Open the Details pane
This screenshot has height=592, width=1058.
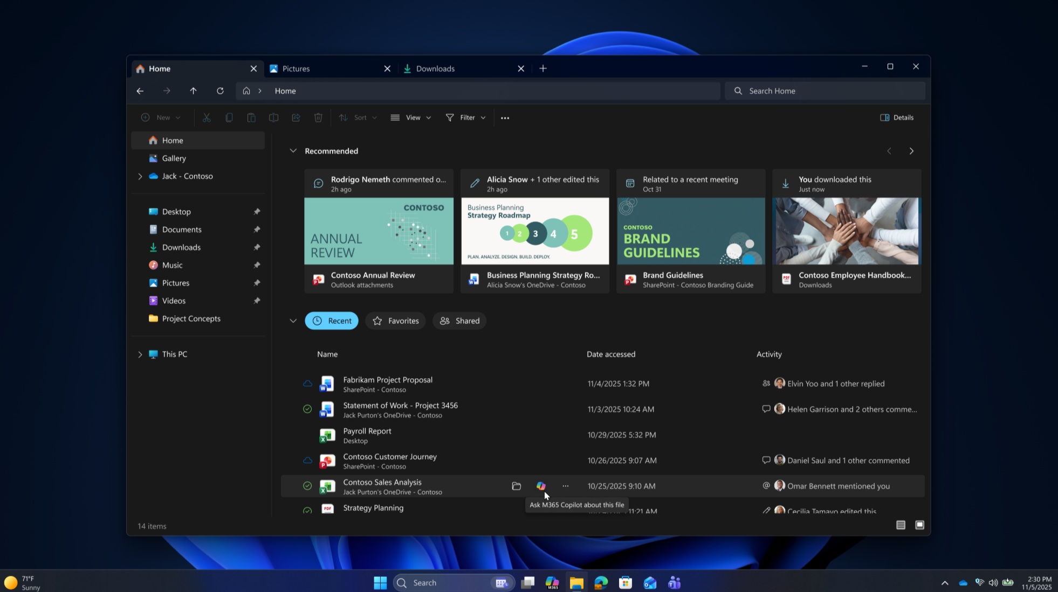896,117
